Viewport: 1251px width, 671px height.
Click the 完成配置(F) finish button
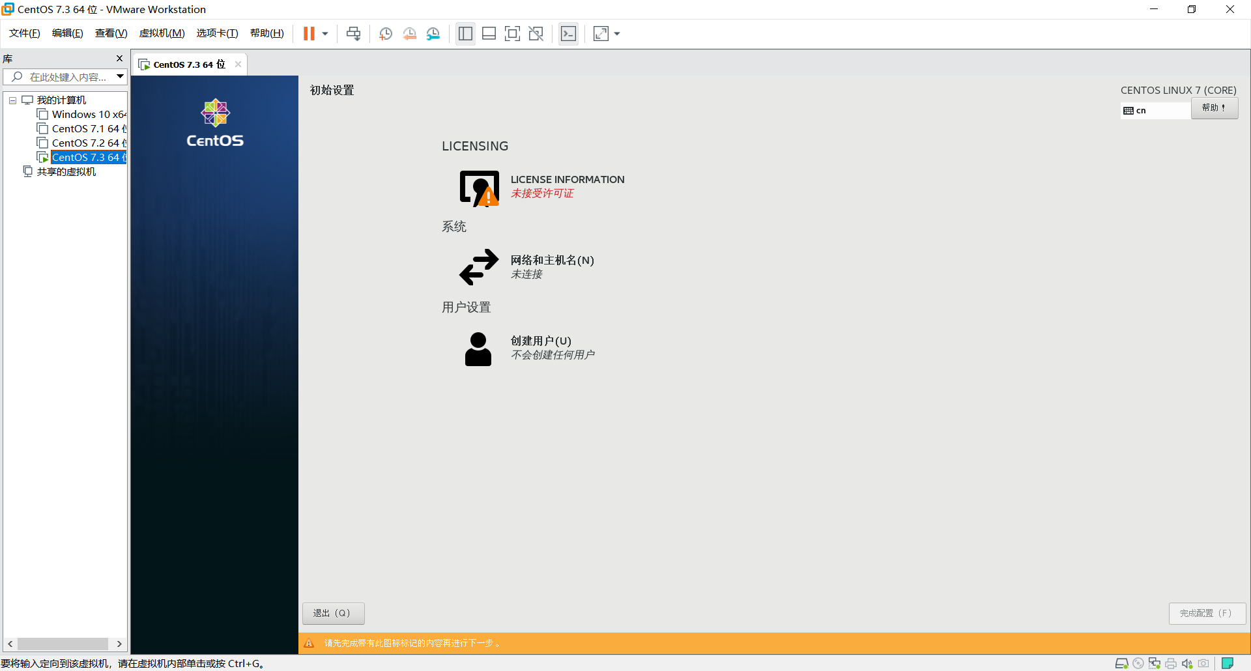tap(1207, 613)
